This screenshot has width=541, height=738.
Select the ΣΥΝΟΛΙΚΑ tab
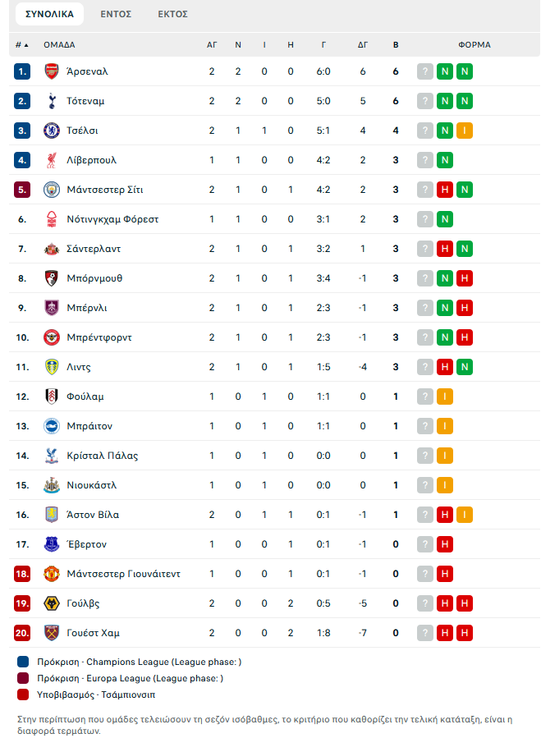point(49,14)
